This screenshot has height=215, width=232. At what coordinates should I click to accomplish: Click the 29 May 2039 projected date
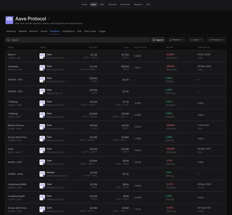(x=204, y=184)
